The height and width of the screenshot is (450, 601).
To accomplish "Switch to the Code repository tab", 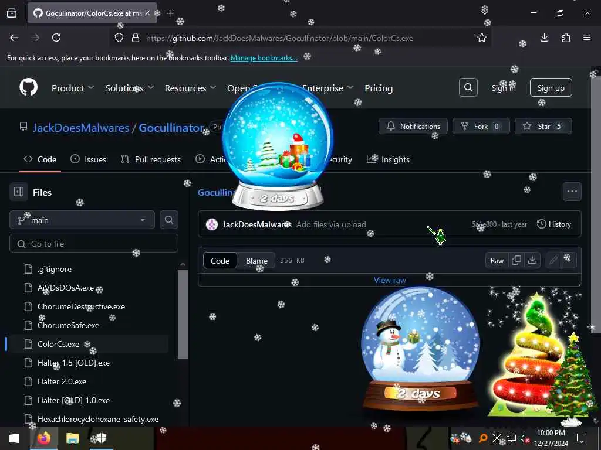I will (x=40, y=159).
